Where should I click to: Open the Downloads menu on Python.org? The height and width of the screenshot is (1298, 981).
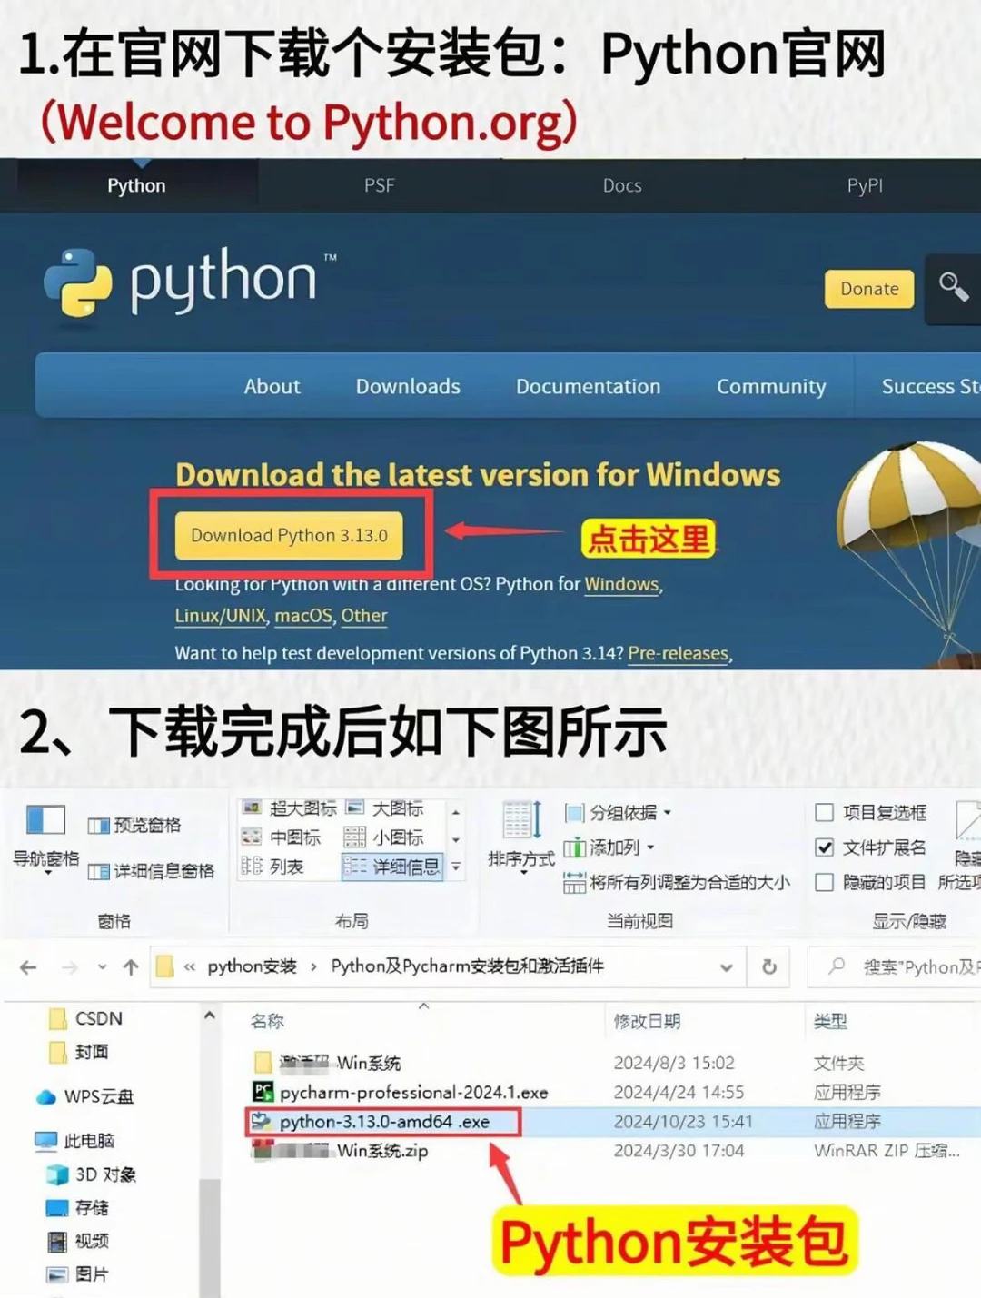(407, 386)
